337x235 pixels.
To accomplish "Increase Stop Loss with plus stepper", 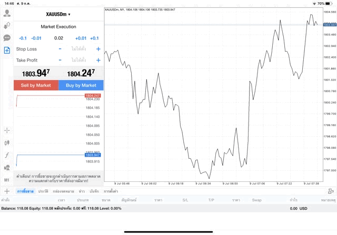I will (x=98, y=49).
